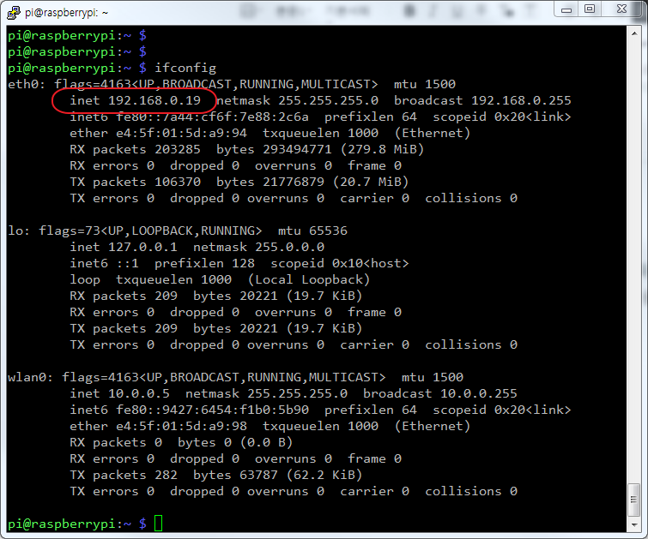The height and width of the screenshot is (539, 648).
Task: Click 'TX packets 106370' value
Action: pyautogui.click(x=135, y=182)
